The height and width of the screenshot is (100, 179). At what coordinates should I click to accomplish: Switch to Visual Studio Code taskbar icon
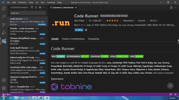point(47,98)
